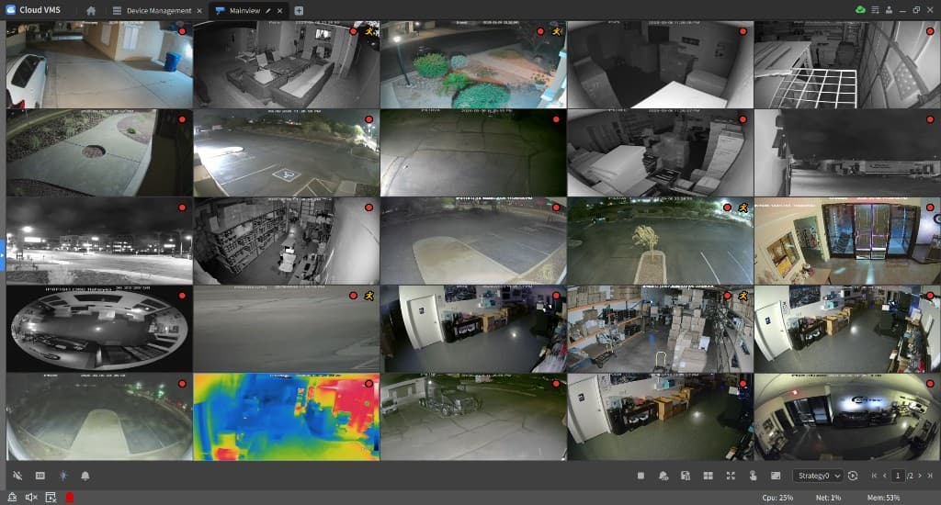Open the list menu icon in title bar
The height and width of the screenshot is (505, 941).
pos(875,9)
